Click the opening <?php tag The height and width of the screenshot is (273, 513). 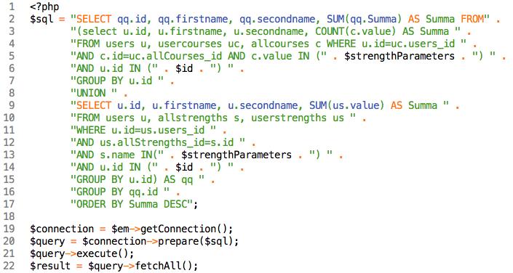click(44, 7)
